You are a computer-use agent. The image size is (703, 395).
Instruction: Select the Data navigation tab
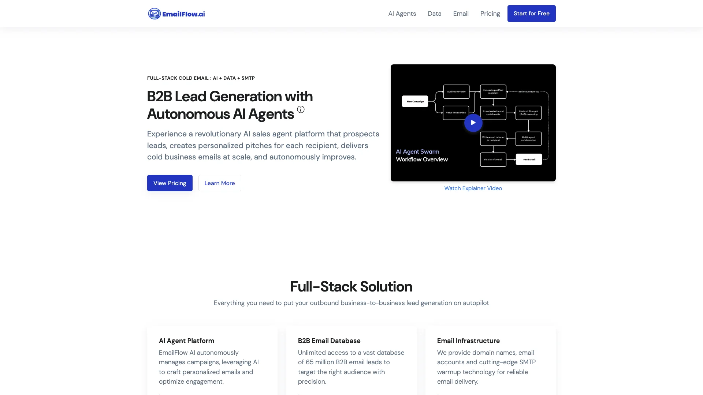coord(435,13)
